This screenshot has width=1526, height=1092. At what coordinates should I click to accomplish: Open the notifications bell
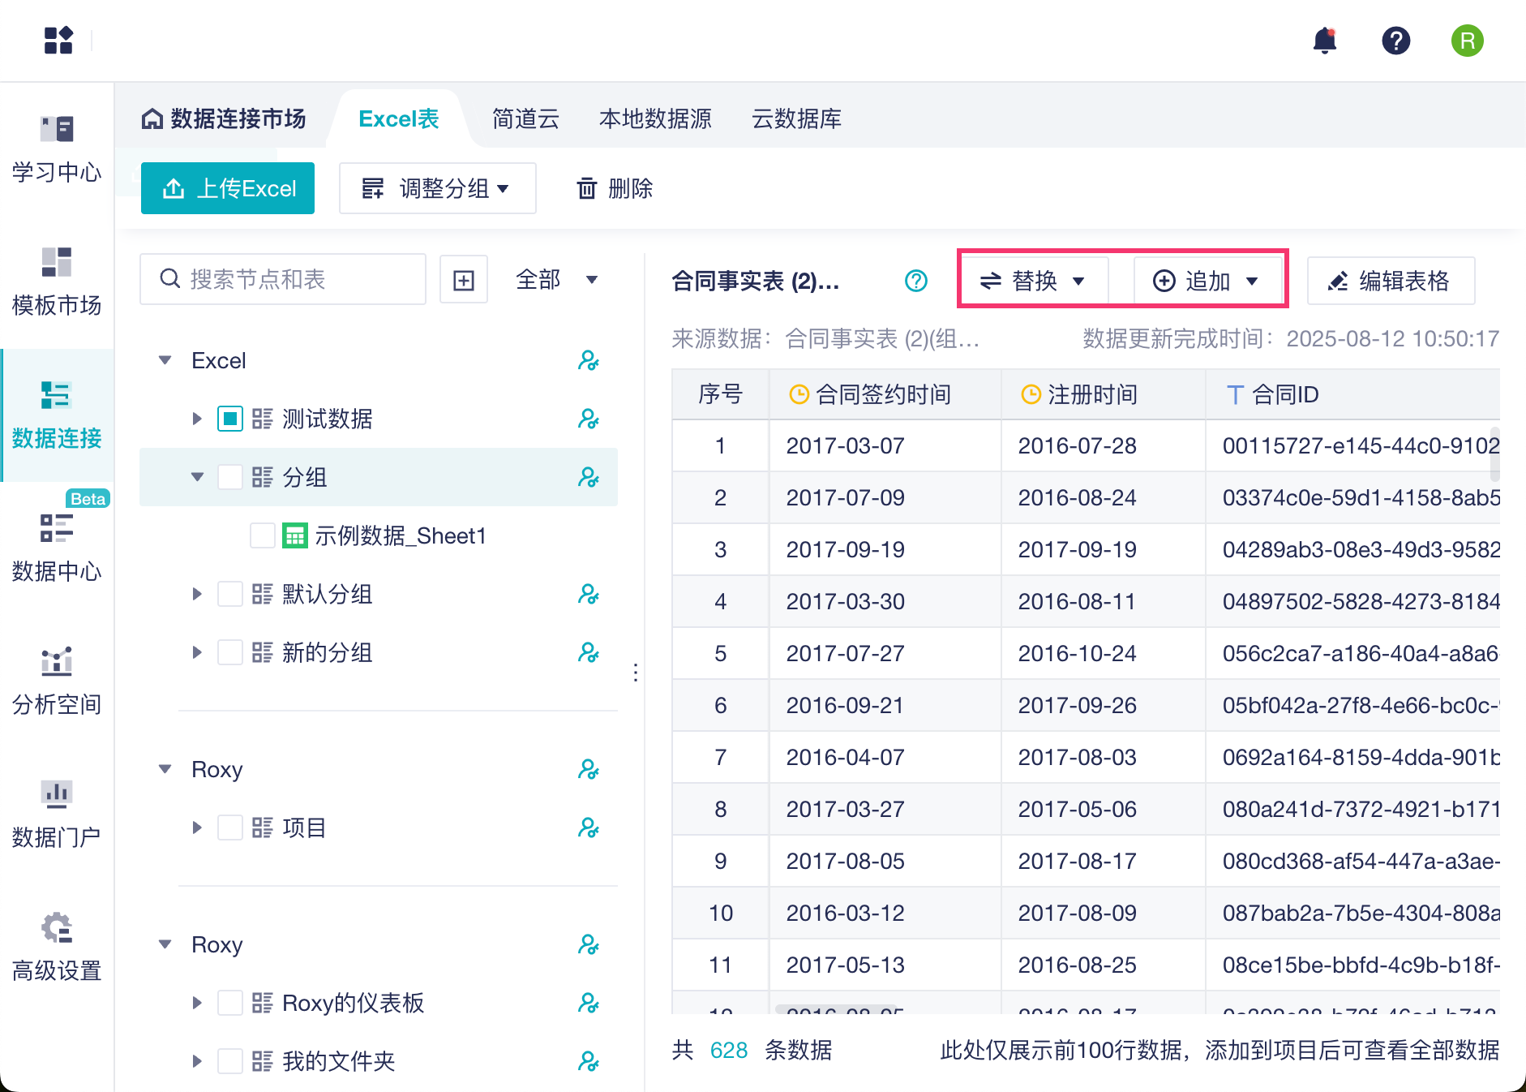1324,41
